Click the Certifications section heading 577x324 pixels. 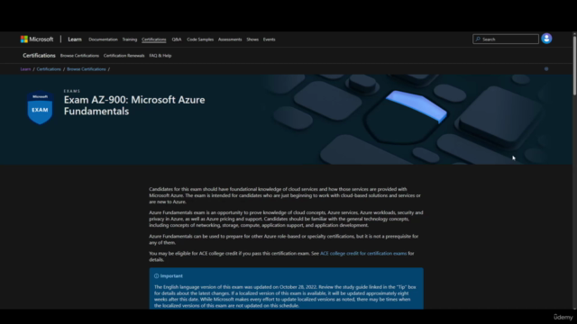coord(39,56)
